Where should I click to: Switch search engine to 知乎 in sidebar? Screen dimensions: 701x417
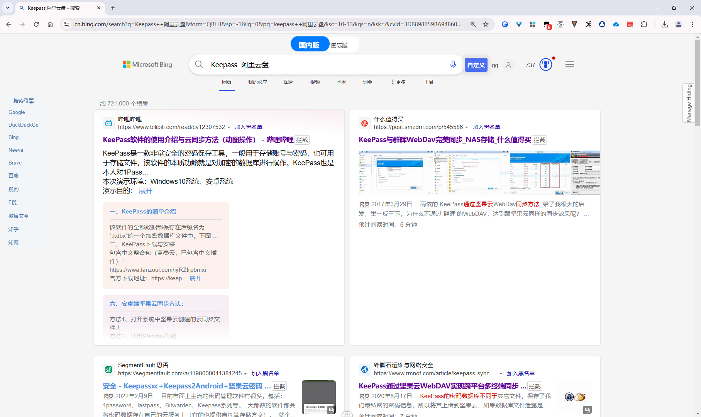click(14, 229)
